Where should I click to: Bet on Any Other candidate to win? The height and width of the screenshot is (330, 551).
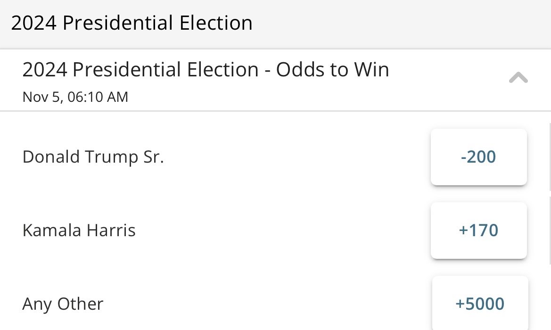480,304
